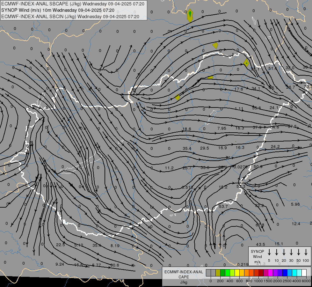The width and height of the screenshot is (312, 287).
Task: Click the 20 m/s wind arrow in SYNOP legend
Action: 284,252
